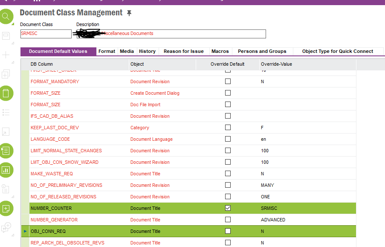Select the LMT_OBJ_CON_SHOW_WIZARD row

click(x=188, y=162)
